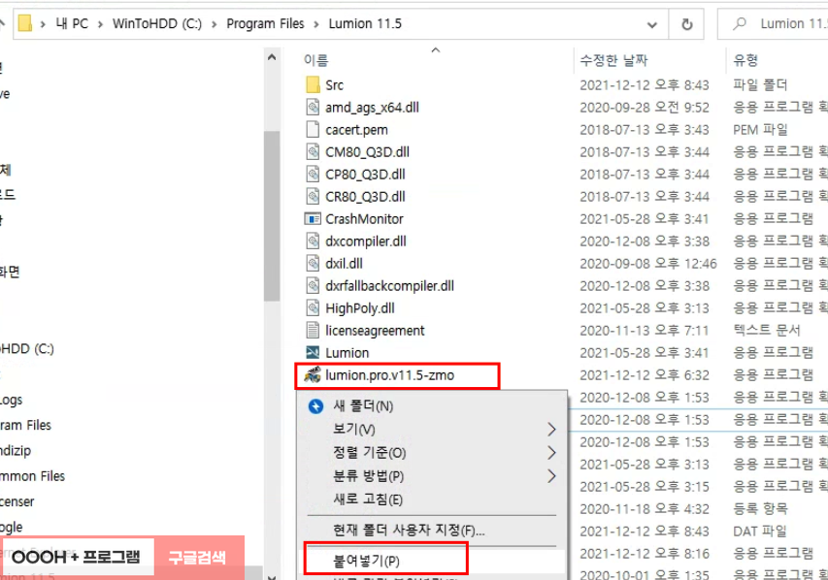
Task: Open the Src folder icon
Action: [x=313, y=85]
